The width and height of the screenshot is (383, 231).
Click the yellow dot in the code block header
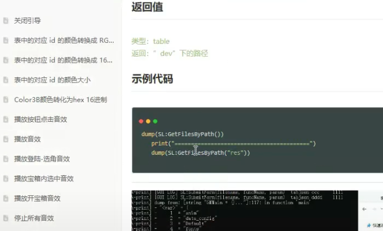coord(148,121)
